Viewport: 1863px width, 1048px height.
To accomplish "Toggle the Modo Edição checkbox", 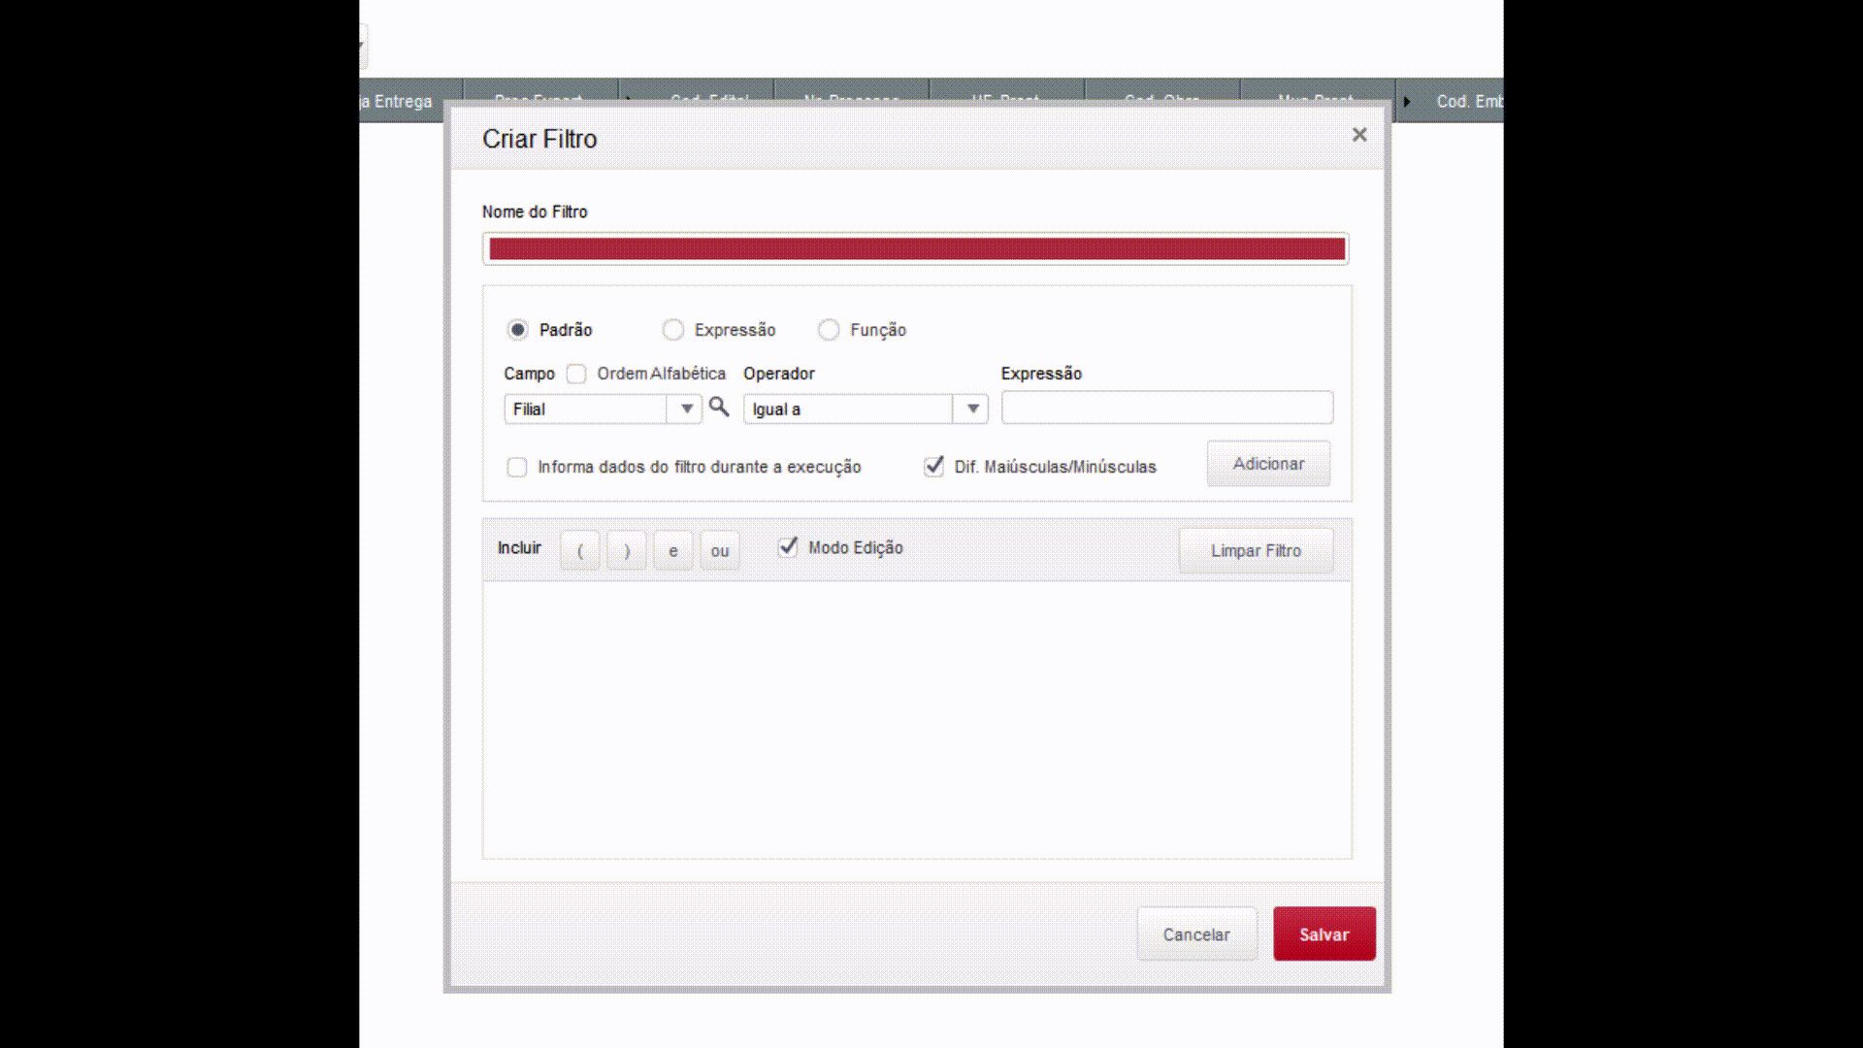I will [788, 547].
